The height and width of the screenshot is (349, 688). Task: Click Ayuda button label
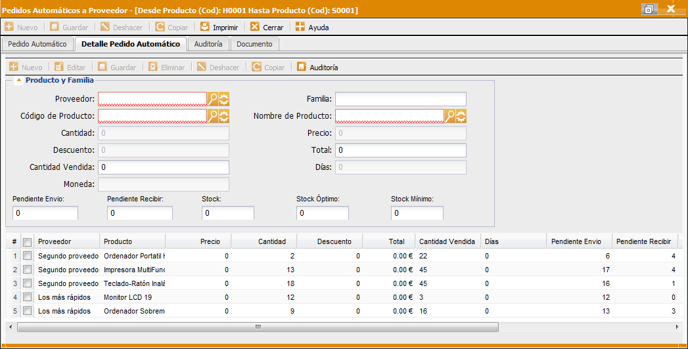click(x=319, y=28)
